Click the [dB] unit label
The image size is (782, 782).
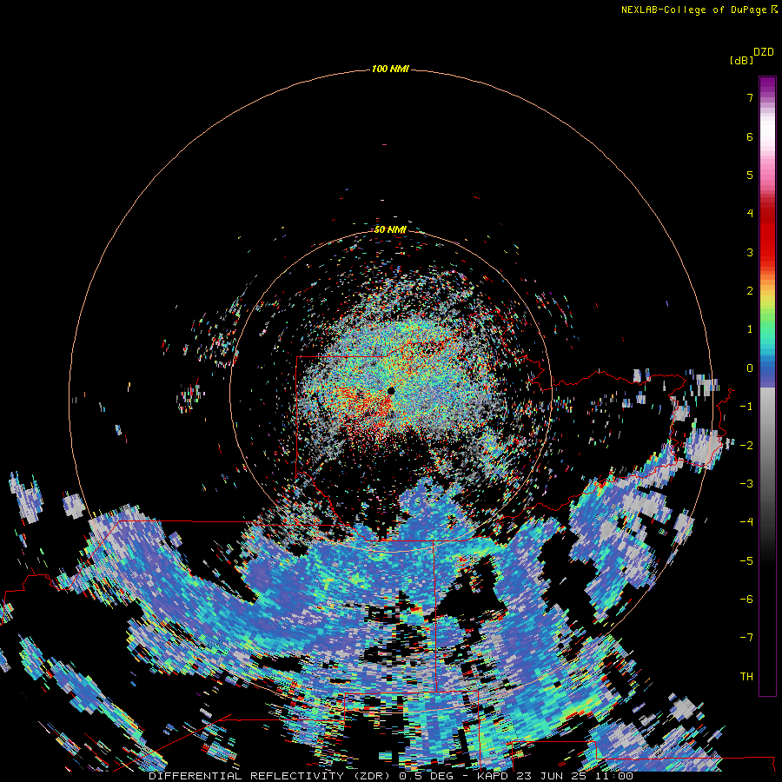pos(741,61)
